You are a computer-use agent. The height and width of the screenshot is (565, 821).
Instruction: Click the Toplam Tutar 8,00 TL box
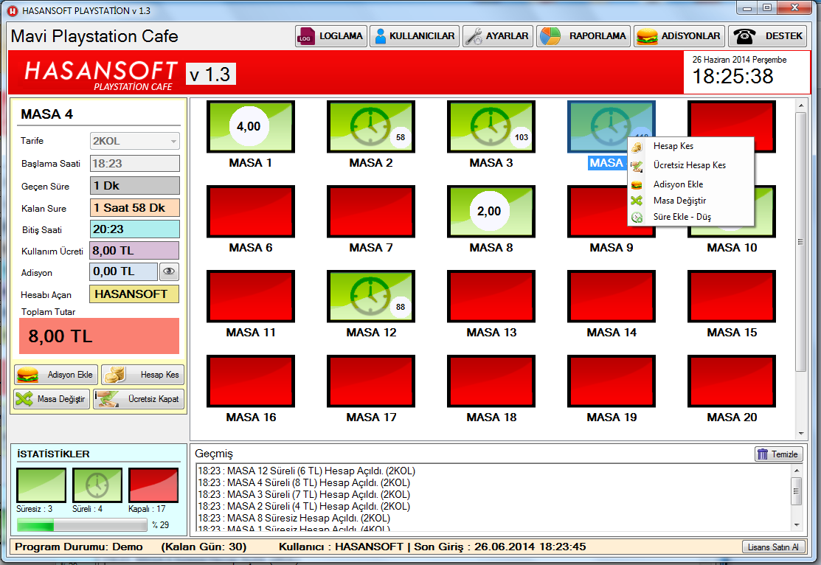[99, 336]
